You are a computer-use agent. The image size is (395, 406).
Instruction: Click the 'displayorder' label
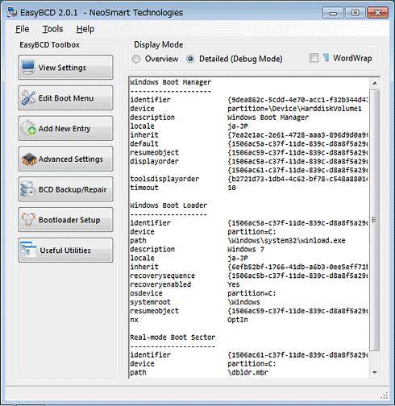pyautogui.click(x=154, y=161)
